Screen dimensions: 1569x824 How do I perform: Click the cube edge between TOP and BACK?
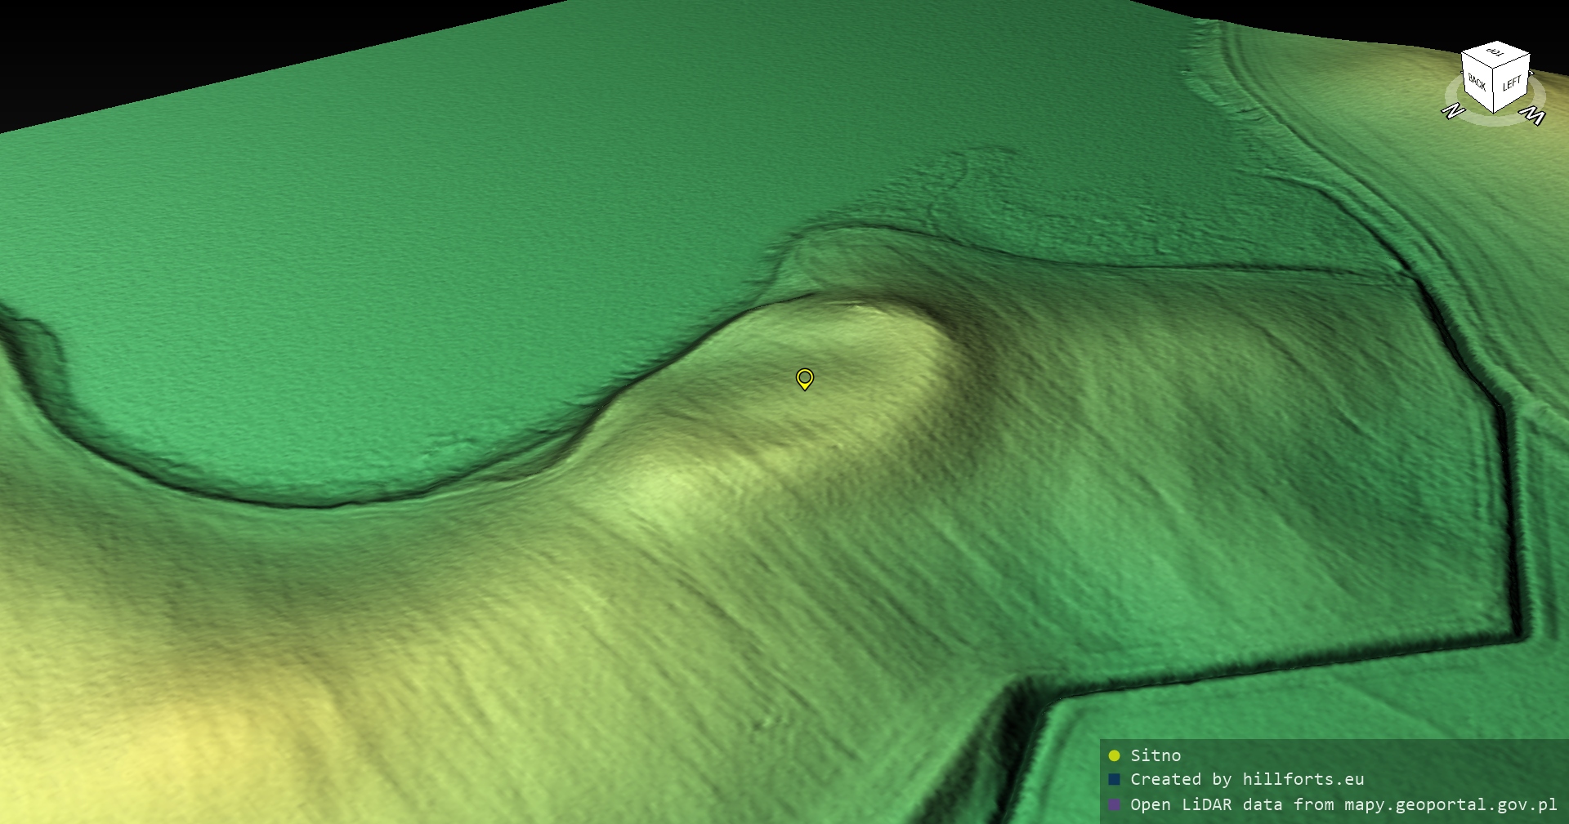coord(1477,61)
